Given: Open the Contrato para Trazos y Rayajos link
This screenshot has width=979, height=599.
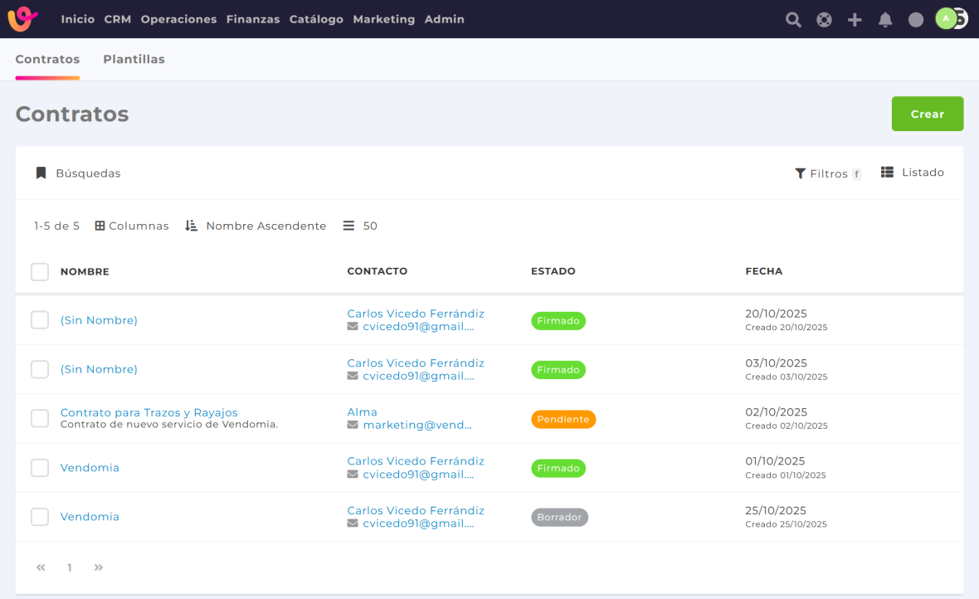Looking at the screenshot, I should 149,412.
